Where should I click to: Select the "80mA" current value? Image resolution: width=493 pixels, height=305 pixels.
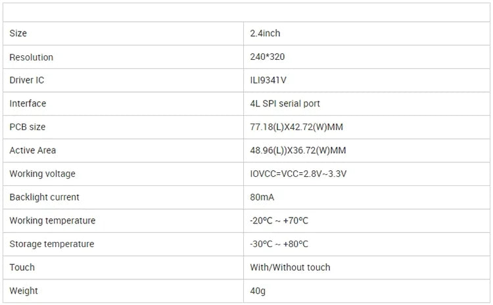click(x=261, y=197)
